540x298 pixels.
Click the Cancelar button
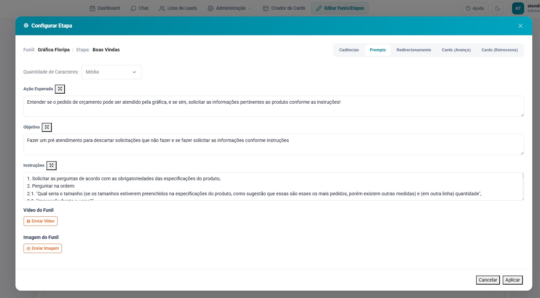pos(488,280)
